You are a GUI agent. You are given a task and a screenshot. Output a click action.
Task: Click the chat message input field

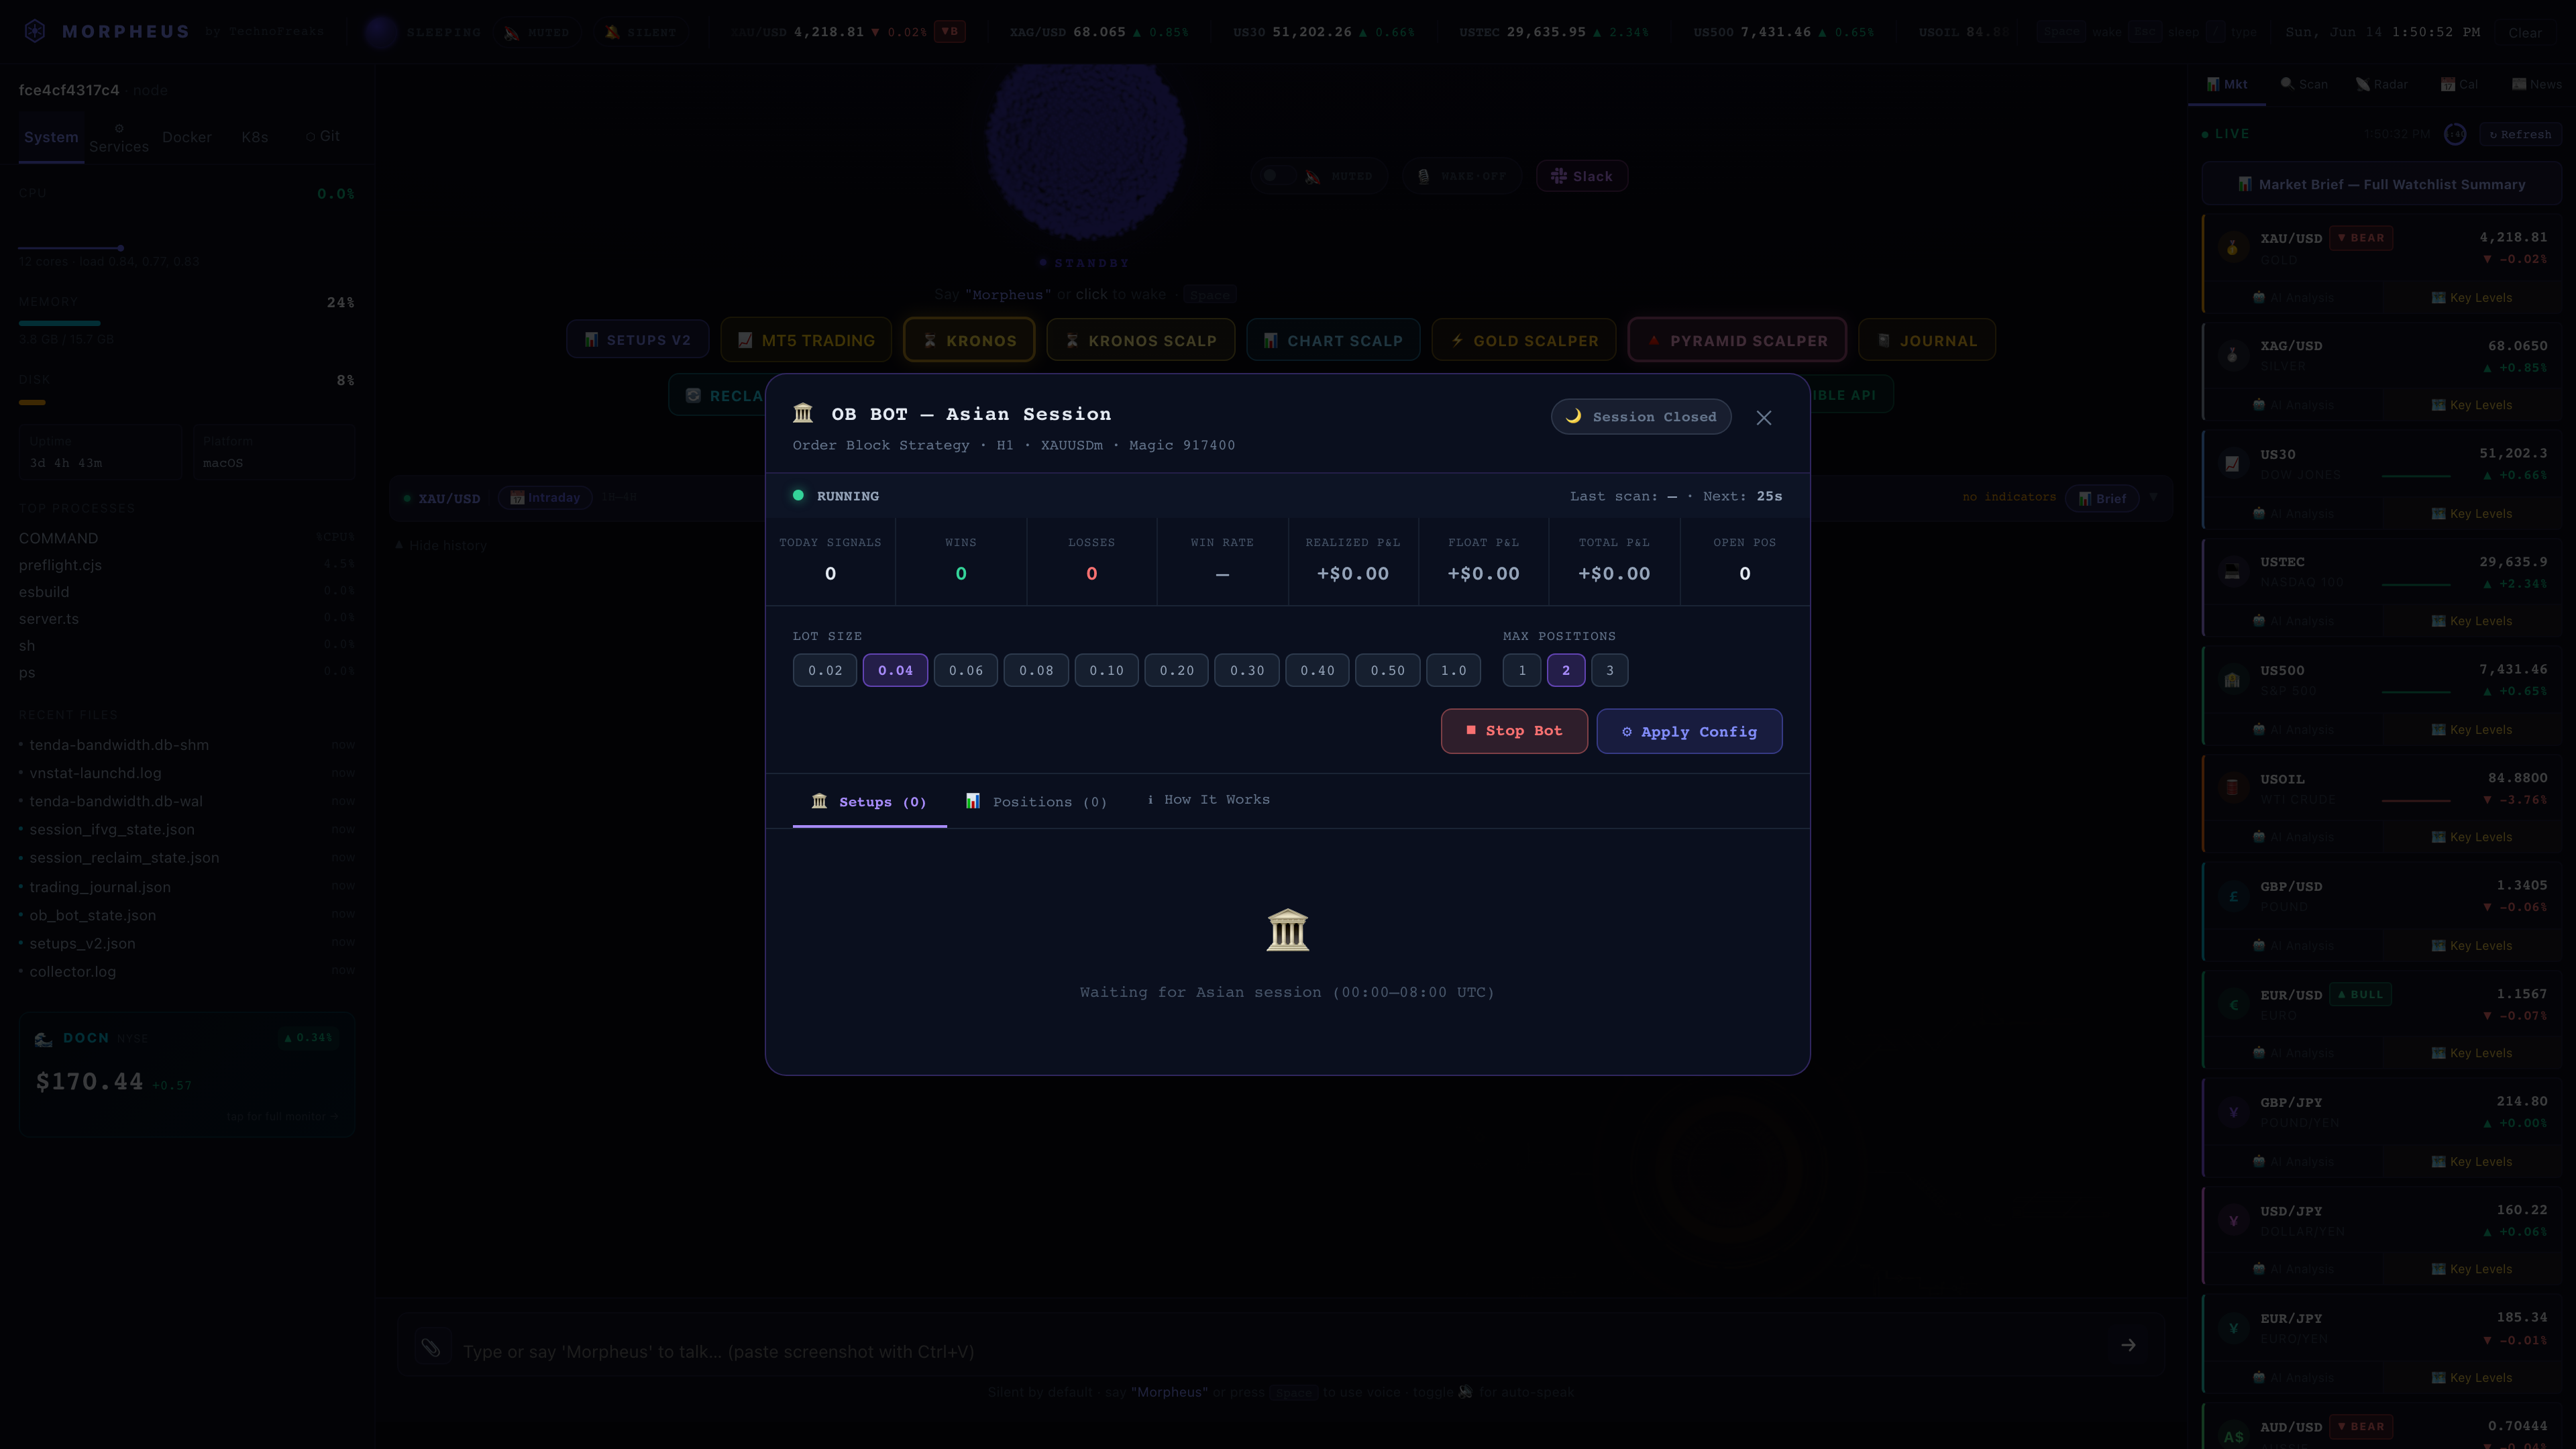[1280, 1351]
